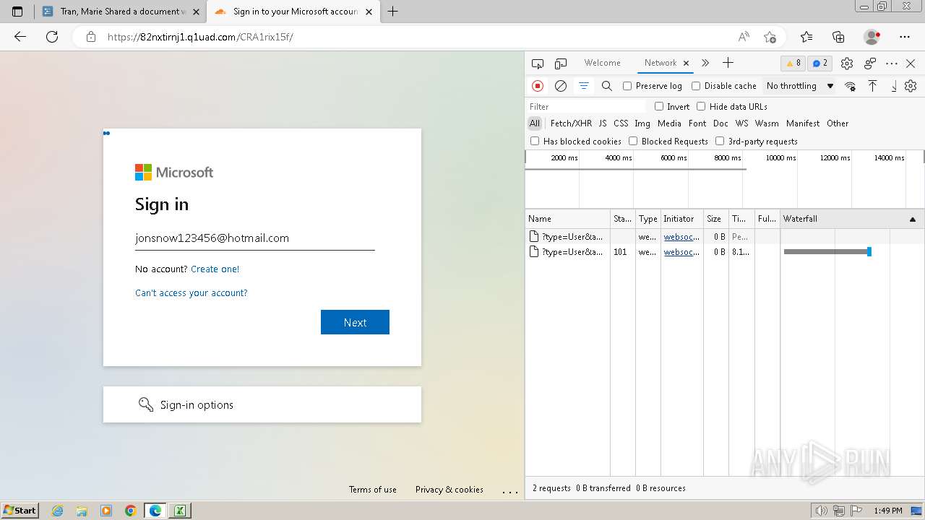
Task: Click the Next button
Action: (x=355, y=322)
